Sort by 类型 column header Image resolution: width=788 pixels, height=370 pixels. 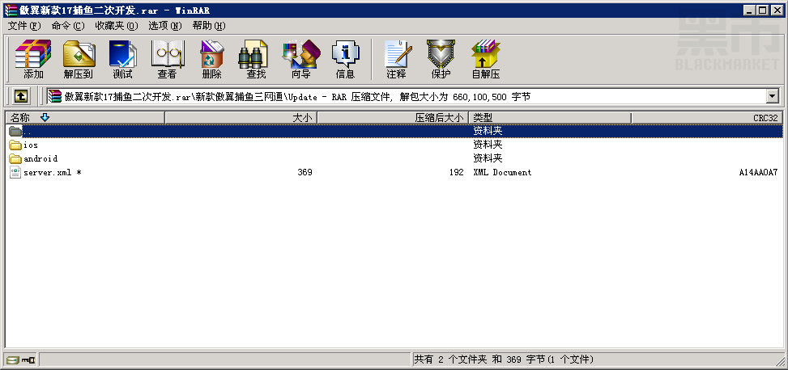tap(550, 118)
